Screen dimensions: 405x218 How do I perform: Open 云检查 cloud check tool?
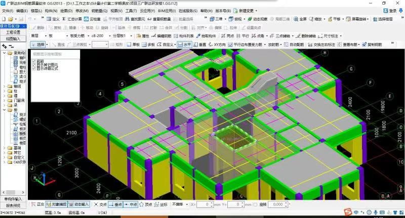click(94, 19)
